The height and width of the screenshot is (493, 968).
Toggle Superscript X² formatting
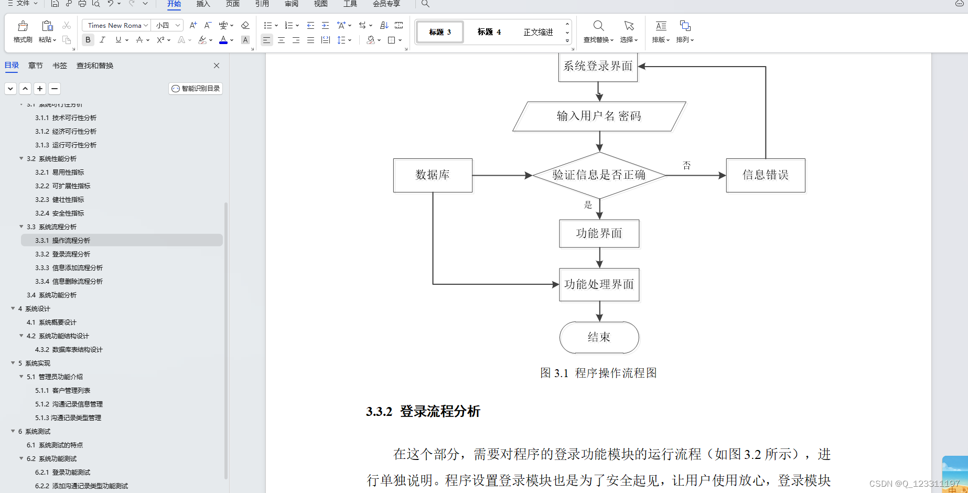(x=160, y=40)
